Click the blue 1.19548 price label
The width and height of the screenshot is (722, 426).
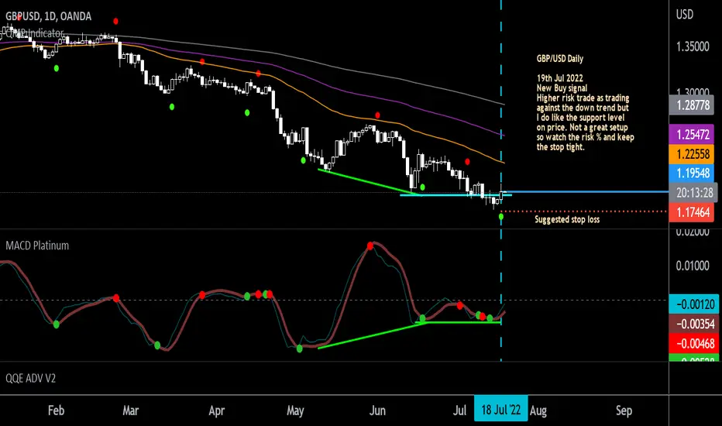(692, 173)
